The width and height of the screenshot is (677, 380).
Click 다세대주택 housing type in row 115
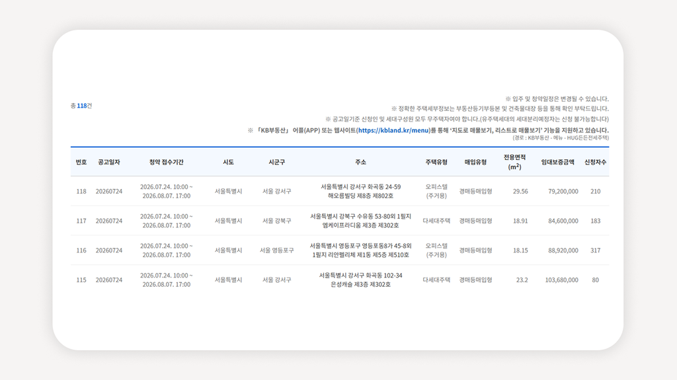(436, 280)
